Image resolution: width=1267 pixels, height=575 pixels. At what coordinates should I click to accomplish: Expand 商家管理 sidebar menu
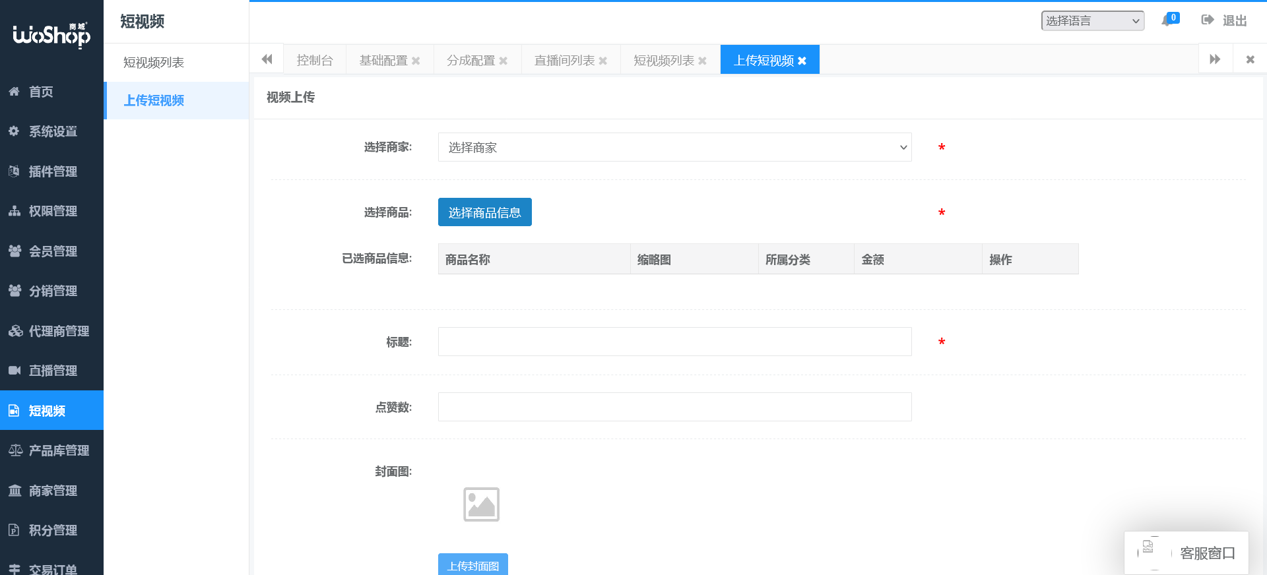point(52,491)
